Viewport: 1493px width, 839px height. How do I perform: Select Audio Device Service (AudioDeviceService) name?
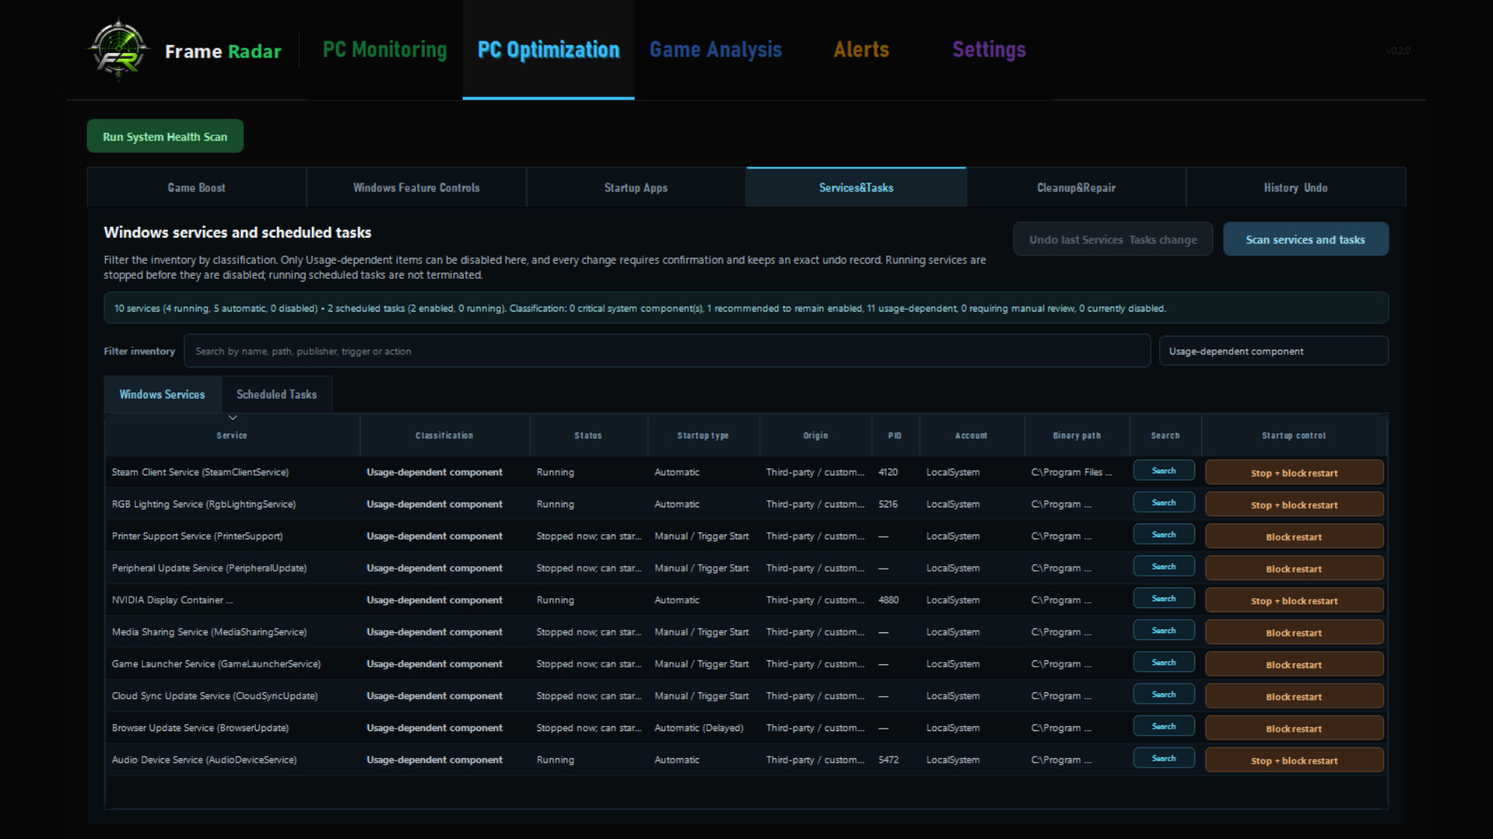coord(204,759)
